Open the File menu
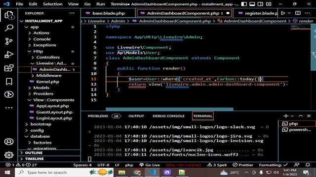 click(x=20, y=4)
